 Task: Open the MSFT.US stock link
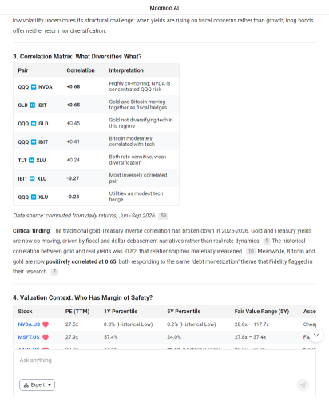(29, 337)
